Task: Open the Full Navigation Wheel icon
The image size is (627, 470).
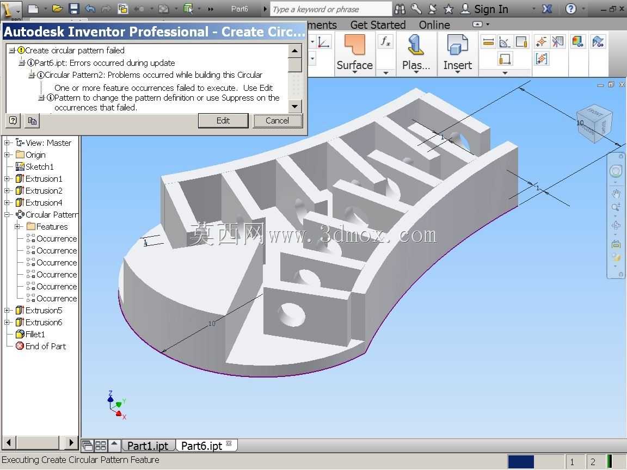Action: coord(616,171)
